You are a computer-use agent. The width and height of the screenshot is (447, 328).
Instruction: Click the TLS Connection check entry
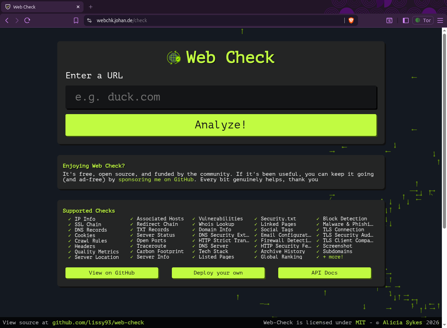(344, 230)
